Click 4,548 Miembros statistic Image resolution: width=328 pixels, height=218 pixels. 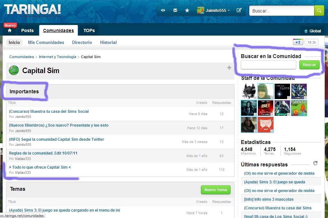click(x=248, y=151)
